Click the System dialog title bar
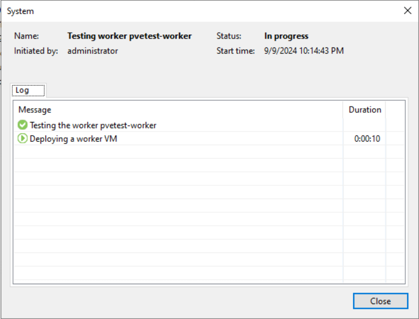Screen dimensions: 419x319 tap(162, 11)
